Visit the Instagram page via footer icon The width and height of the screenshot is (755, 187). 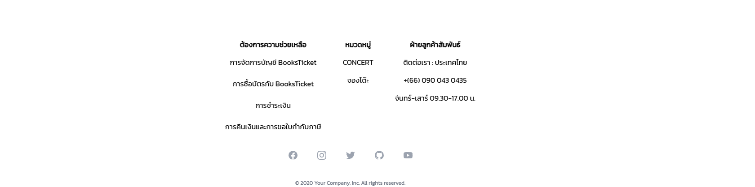(322, 155)
